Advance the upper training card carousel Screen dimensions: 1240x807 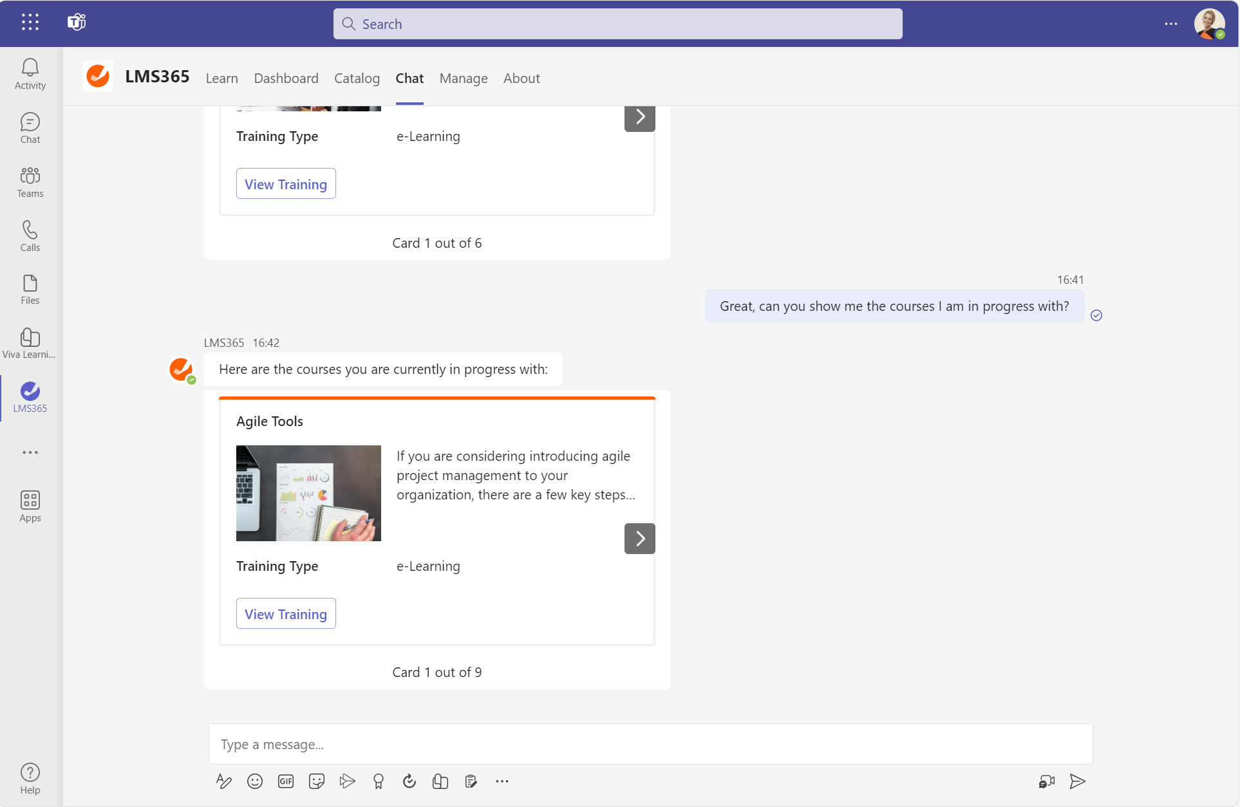pyautogui.click(x=639, y=118)
